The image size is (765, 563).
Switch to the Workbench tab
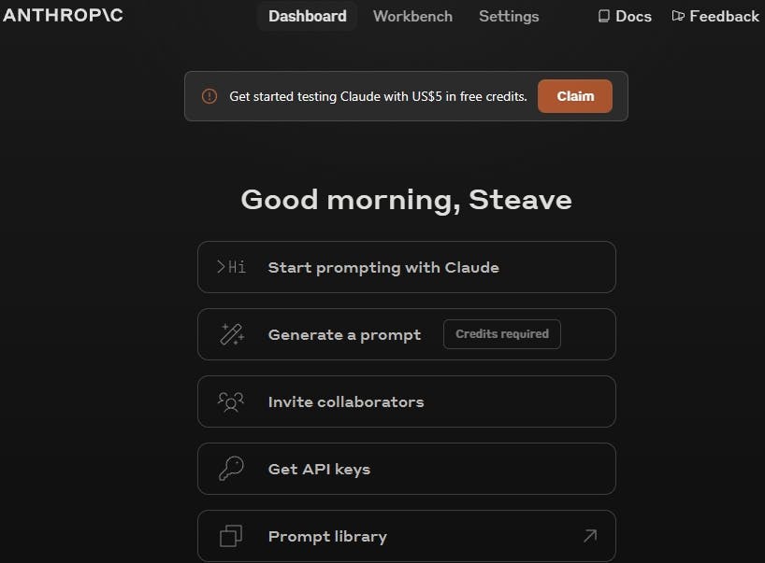point(412,16)
